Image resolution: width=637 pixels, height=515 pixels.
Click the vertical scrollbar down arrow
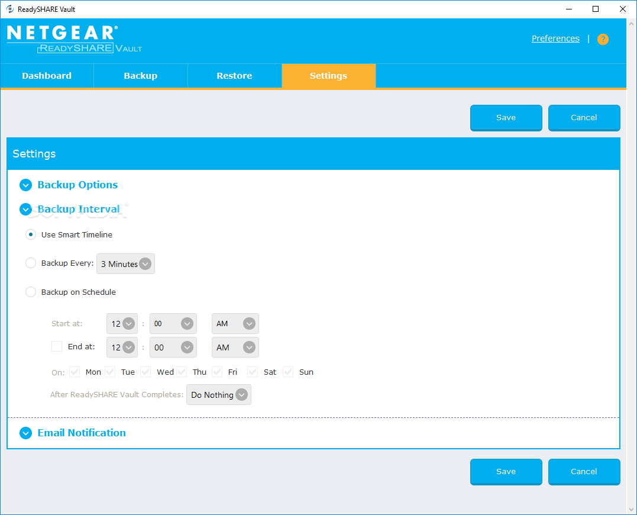coord(631,509)
